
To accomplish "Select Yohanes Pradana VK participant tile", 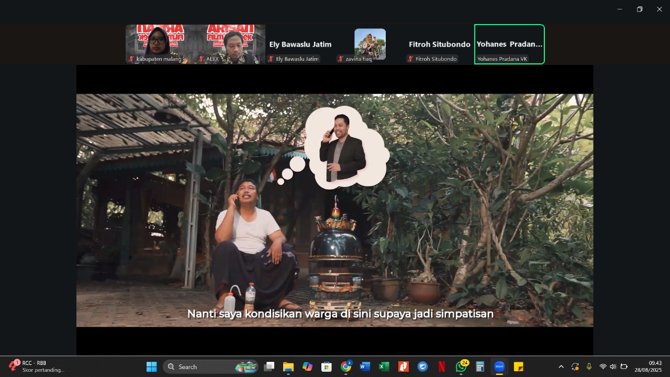I will 509,45.
